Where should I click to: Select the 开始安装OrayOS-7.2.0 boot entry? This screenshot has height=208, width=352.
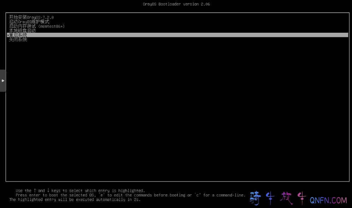point(31,17)
